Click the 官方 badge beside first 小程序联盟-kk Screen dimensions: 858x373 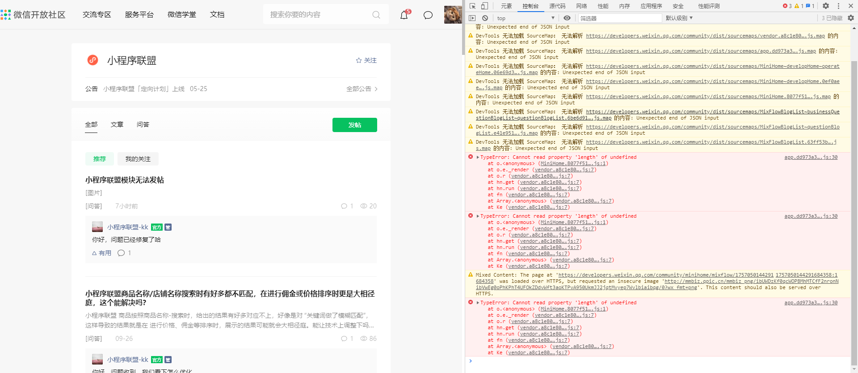pyautogui.click(x=157, y=228)
